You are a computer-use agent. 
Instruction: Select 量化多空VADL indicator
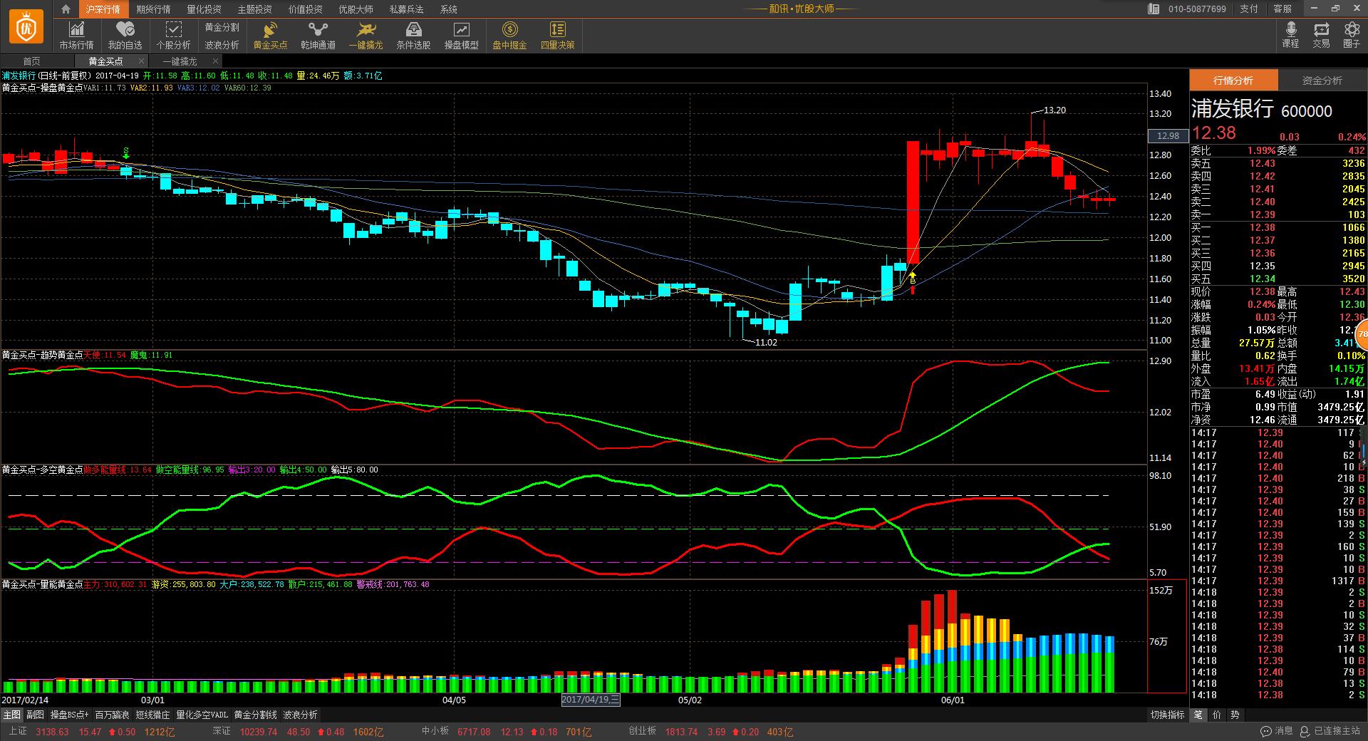(x=202, y=715)
